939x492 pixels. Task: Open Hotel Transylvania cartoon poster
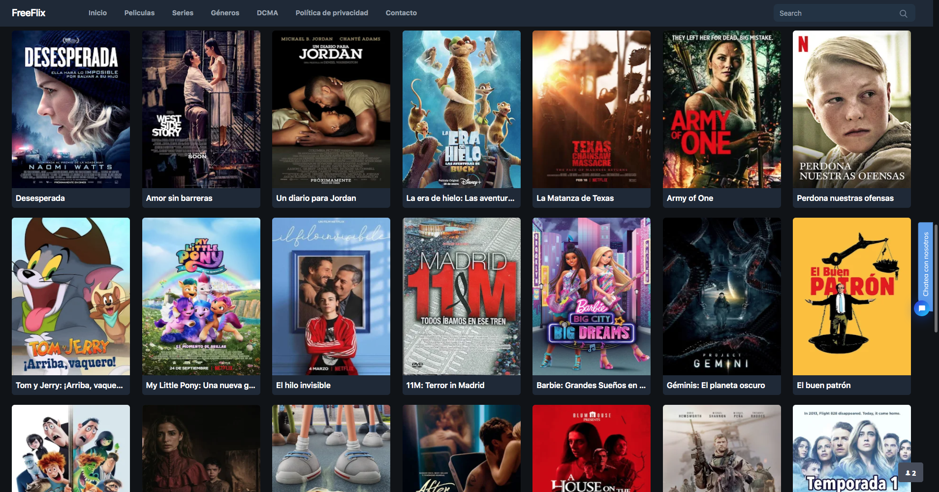[x=71, y=448]
